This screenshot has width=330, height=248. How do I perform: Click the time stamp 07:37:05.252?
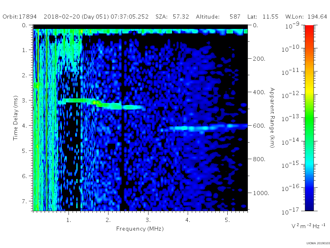[130, 17]
